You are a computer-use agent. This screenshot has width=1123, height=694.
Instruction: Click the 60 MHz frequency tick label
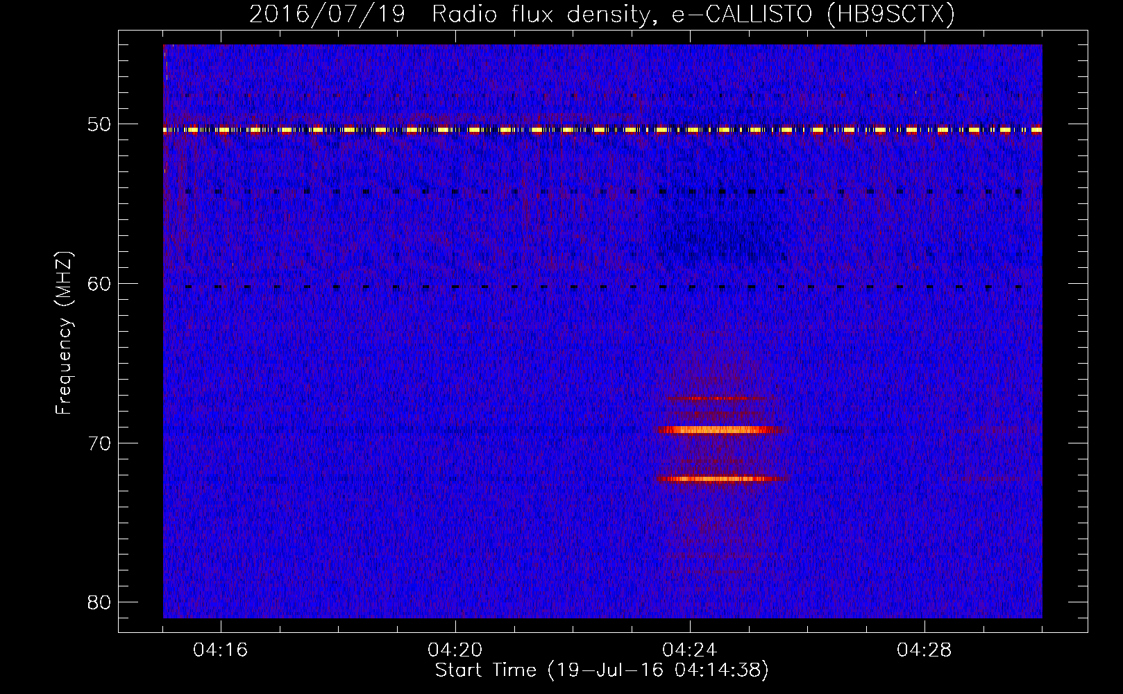click(x=99, y=284)
